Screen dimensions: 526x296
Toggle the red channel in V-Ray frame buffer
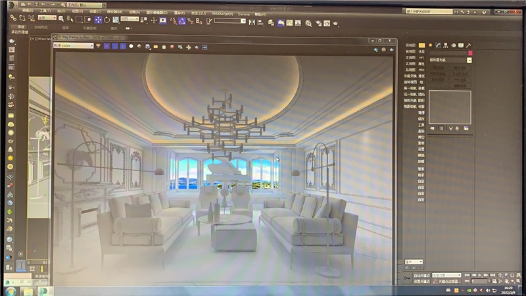tap(106, 46)
